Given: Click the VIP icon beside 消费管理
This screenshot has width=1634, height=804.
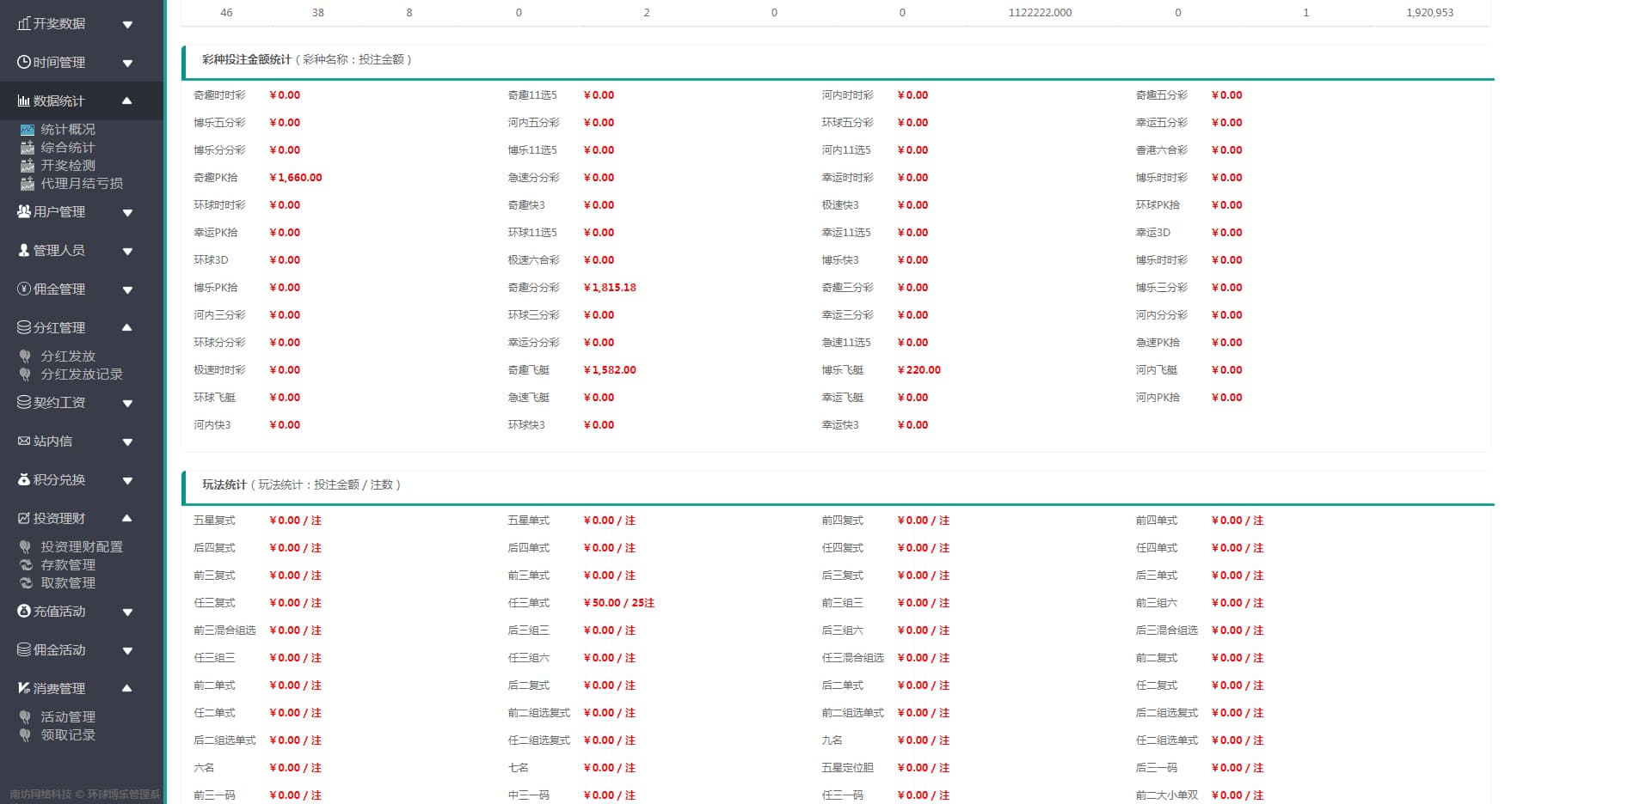Looking at the screenshot, I should click(x=24, y=688).
